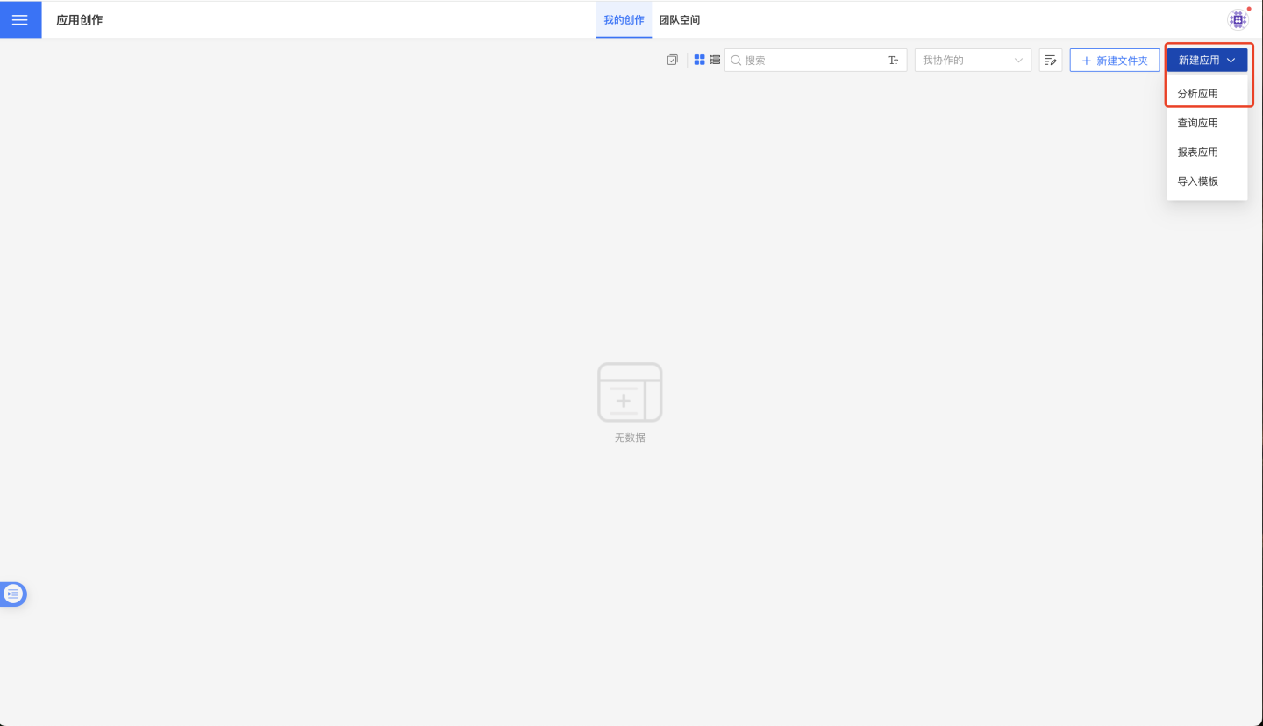Toggle case-sensitive Tt search option

pos(893,60)
